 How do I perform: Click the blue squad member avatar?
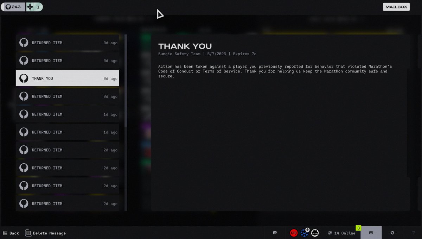(x=304, y=233)
